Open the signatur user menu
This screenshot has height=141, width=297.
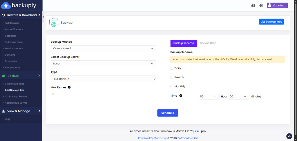click(x=277, y=5)
